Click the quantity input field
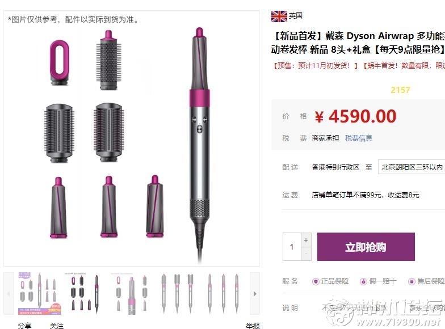Image resolution: width=445 pixels, height=329 pixels. coord(292,247)
